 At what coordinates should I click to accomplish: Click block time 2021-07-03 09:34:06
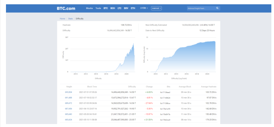[x=88, y=103]
